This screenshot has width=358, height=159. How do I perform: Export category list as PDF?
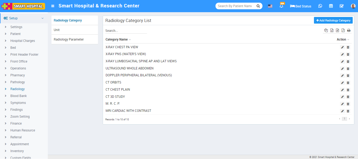(343, 30)
